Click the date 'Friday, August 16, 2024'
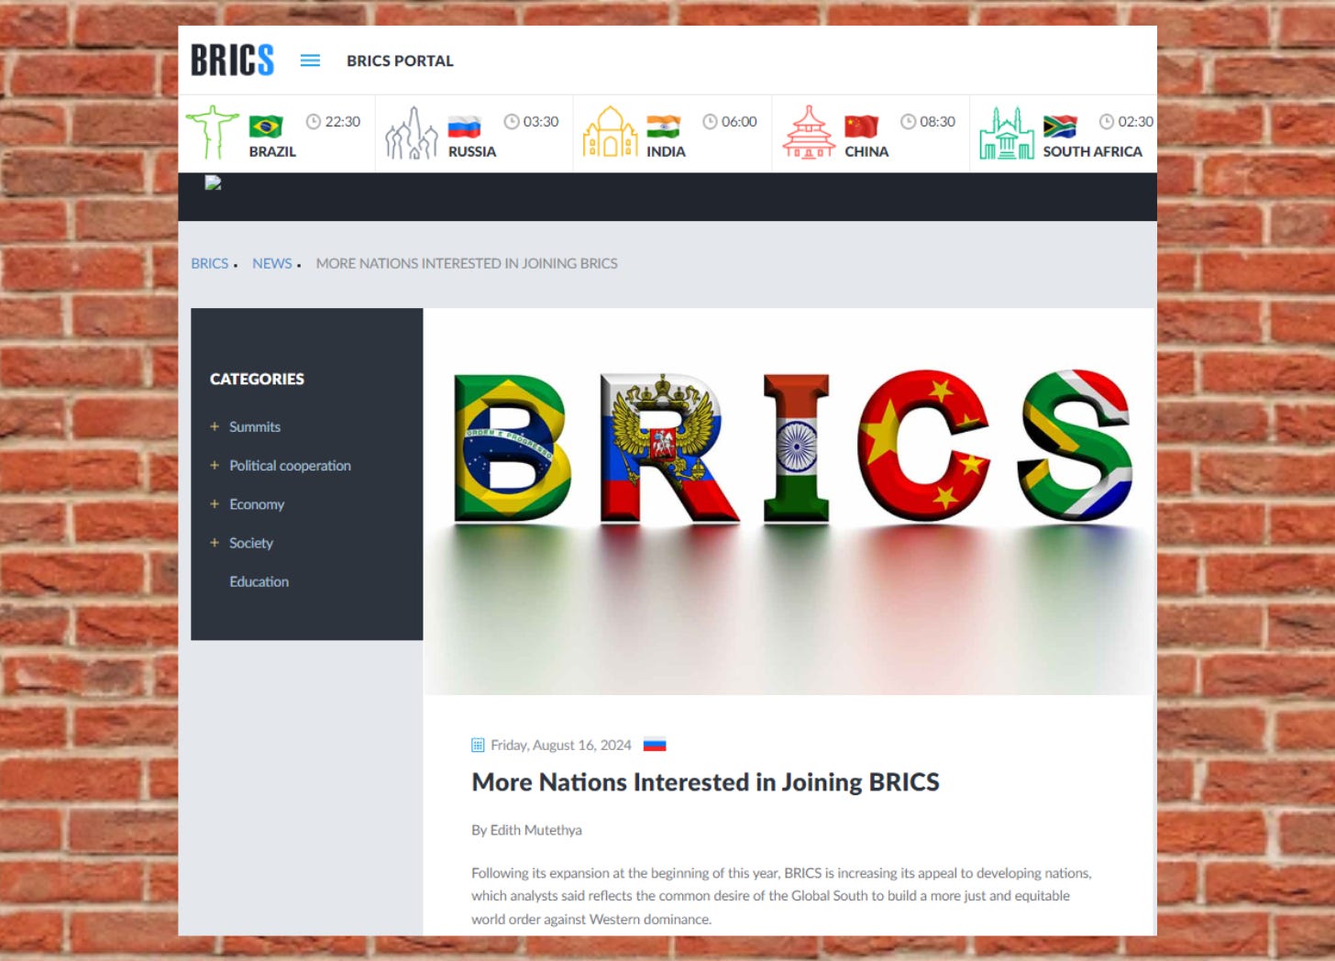1335x961 pixels. point(561,745)
